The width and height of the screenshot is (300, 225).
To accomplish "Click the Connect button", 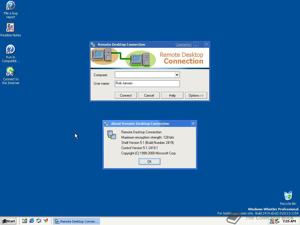I will 126,95.
